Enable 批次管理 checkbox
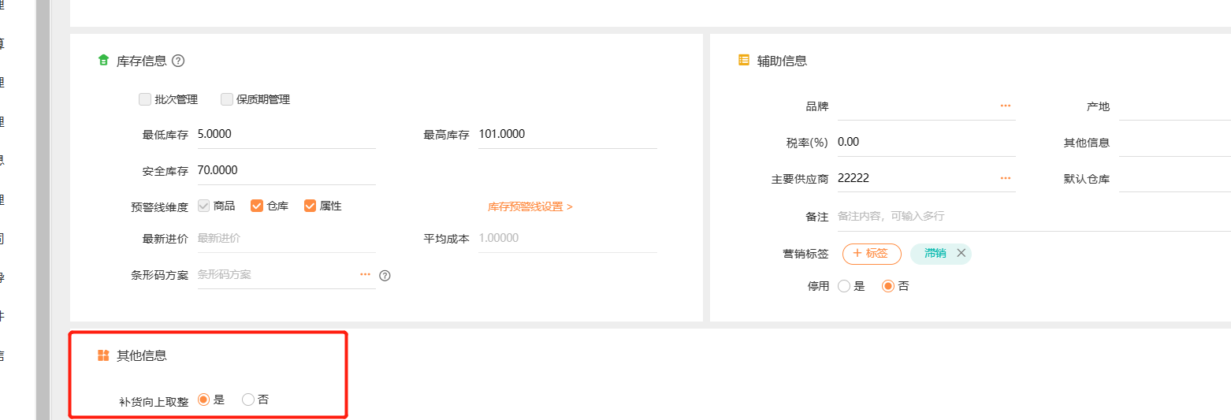This screenshot has width=1231, height=420. click(145, 99)
